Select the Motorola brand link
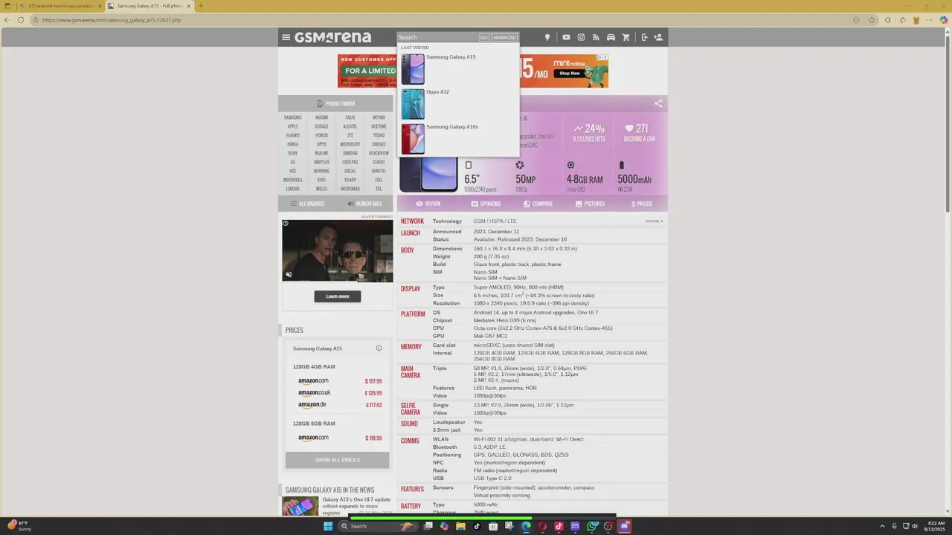This screenshot has width=952, height=535. pyautogui.click(x=292, y=180)
